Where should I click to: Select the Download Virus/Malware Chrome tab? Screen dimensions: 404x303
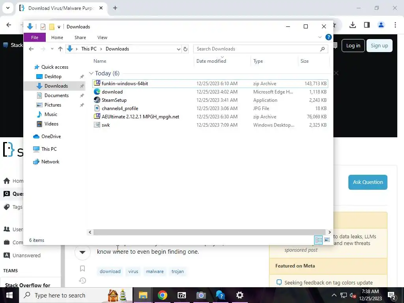click(61, 8)
